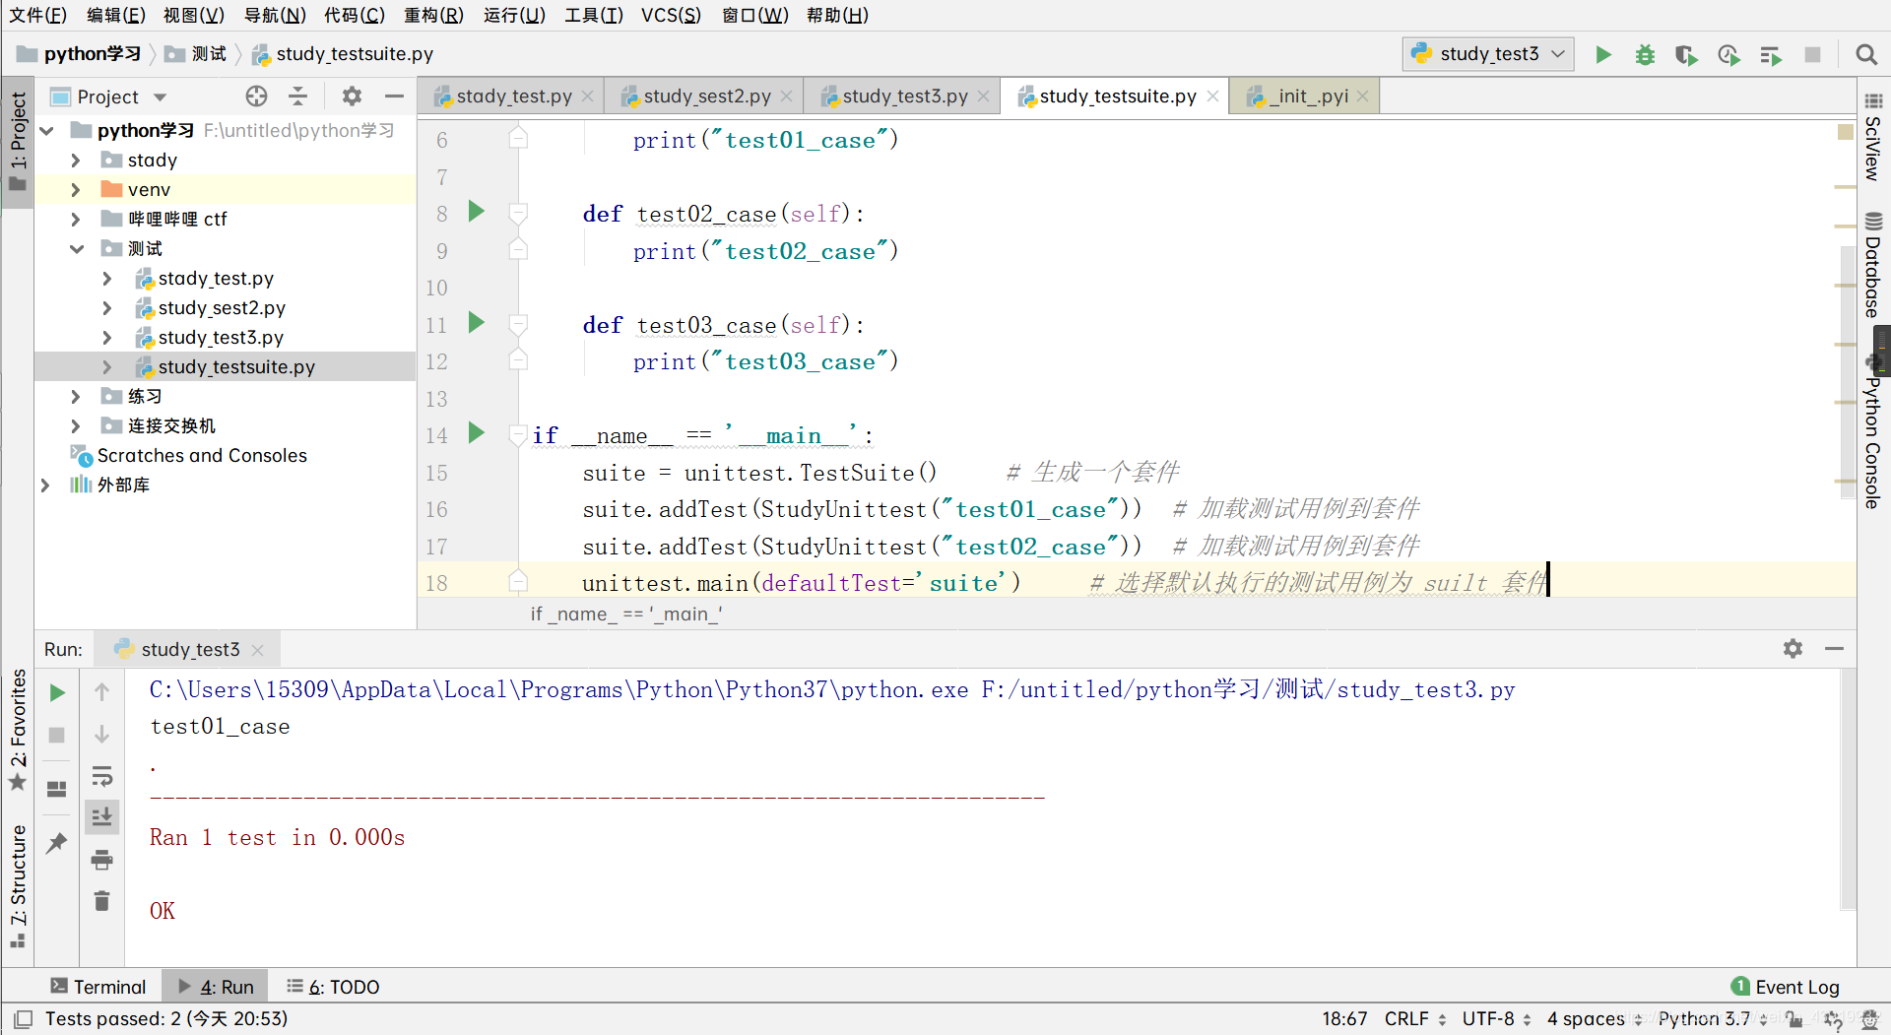The image size is (1891, 1035).
Task: Click the concurrency diagram run icon
Action: point(1771,54)
